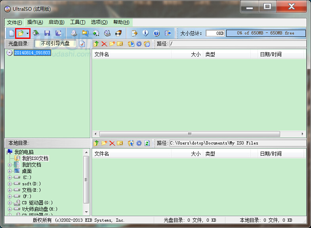Sort local file list by 类型 column
311x228 pixels.
pos(227,154)
